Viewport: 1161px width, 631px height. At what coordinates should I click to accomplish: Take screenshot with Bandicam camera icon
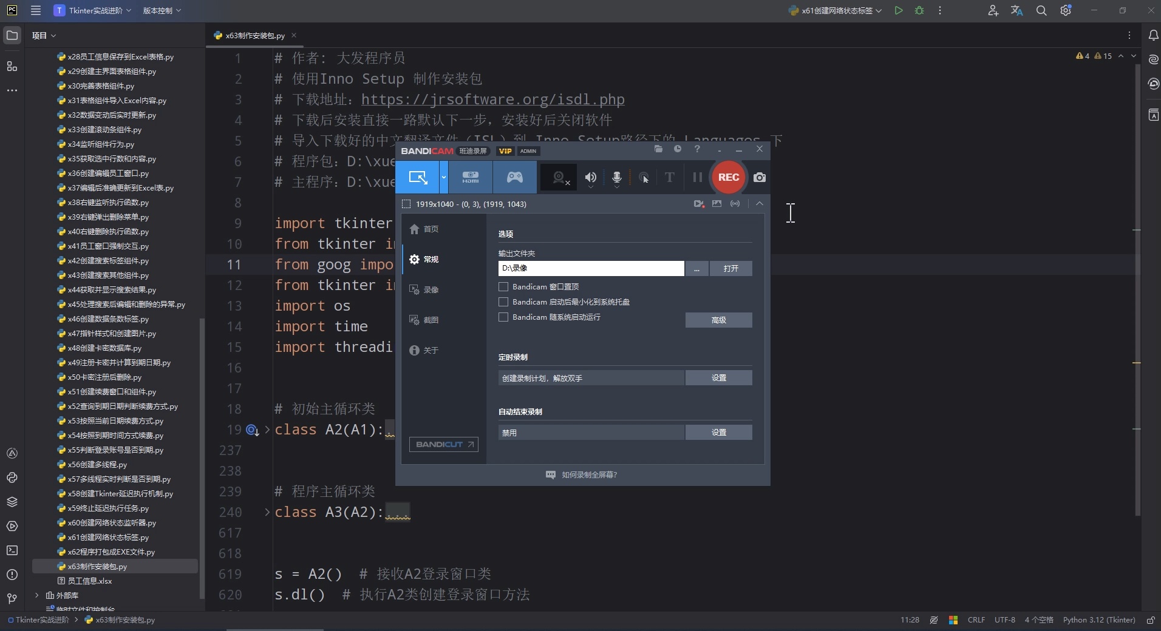(760, 177)
